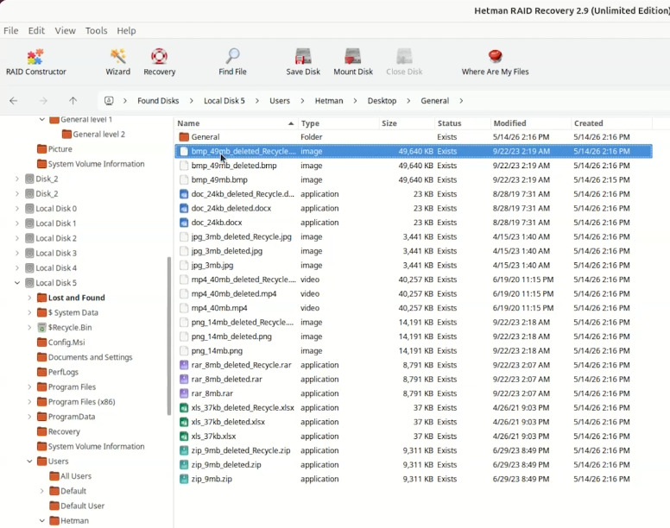The width and height of the screenshot is (670, 528).
Task: Expand the ProgramData tree node
Action: (29, 417)
